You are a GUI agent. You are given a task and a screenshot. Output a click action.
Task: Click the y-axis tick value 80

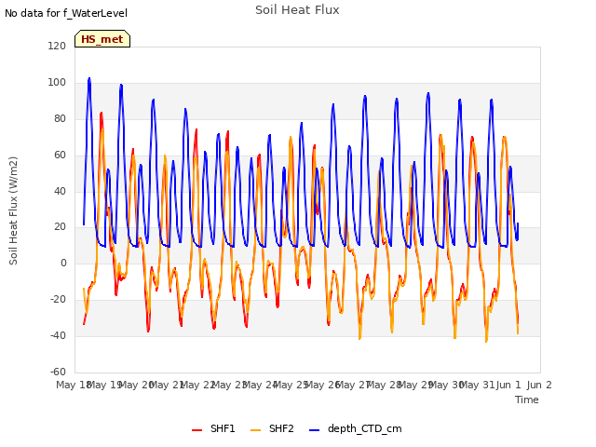pyautogui.click(x=60, y=118)
